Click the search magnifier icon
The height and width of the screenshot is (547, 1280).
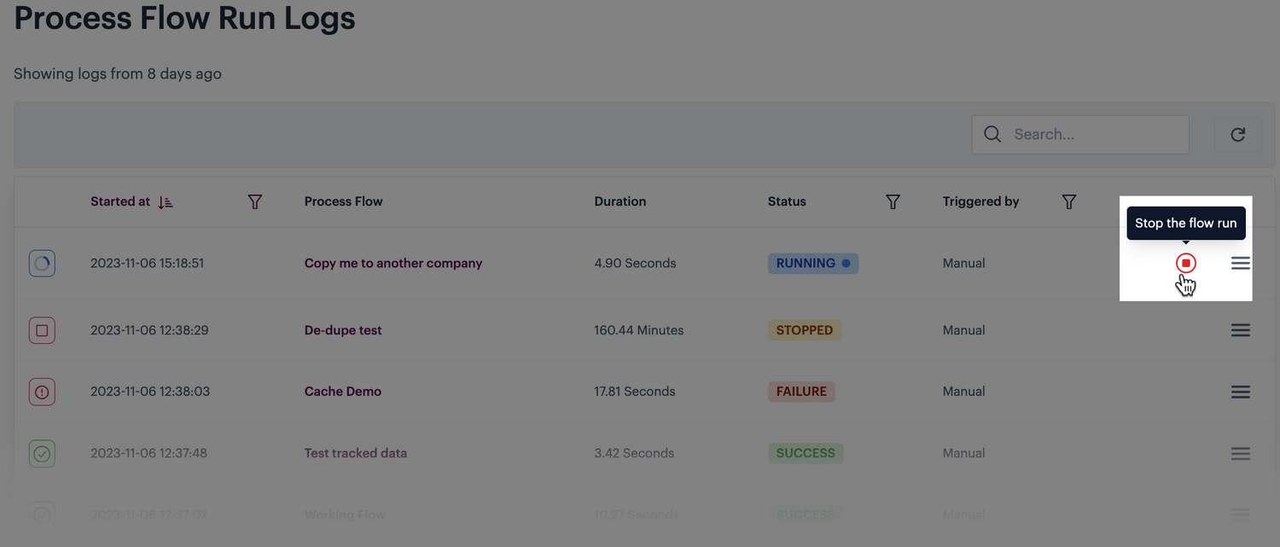point(992,134)
